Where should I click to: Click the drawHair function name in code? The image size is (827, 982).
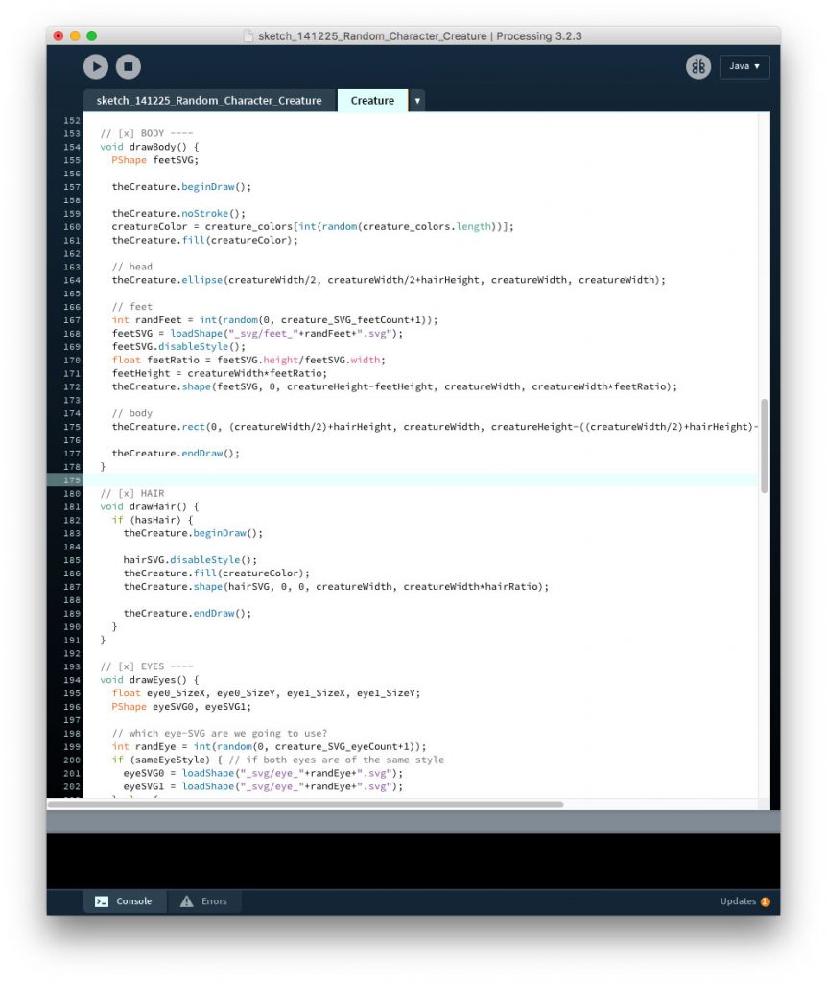click(152, 506)
